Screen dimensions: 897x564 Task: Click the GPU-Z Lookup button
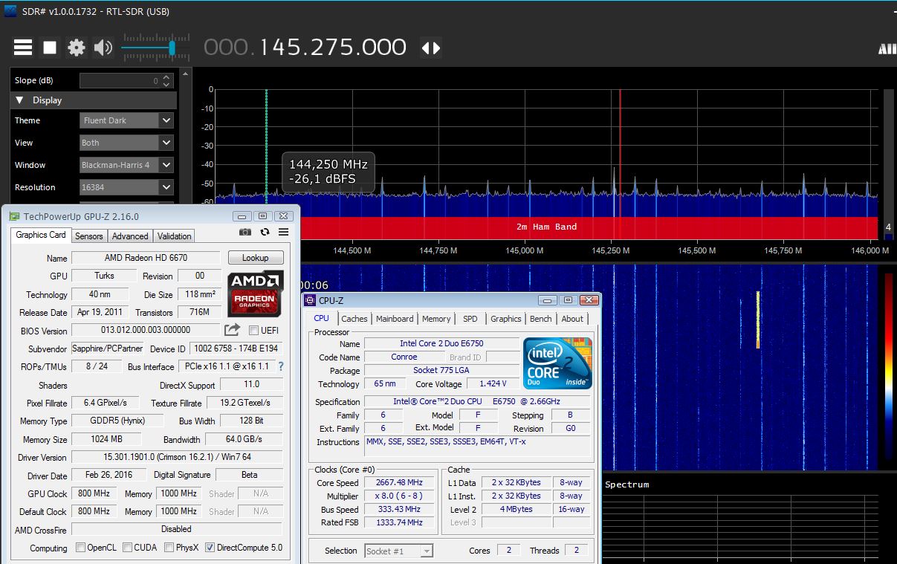255,258
